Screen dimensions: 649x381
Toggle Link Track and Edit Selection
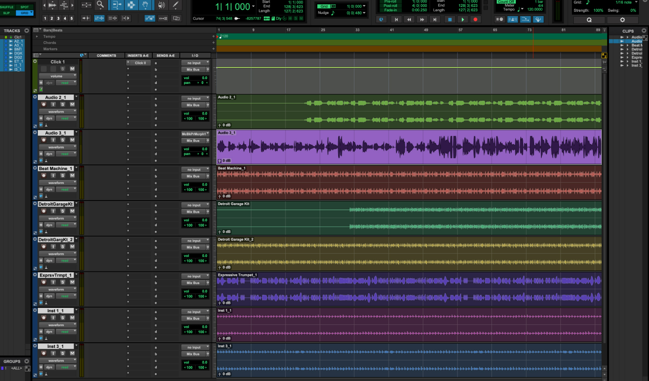coord(112,18)
